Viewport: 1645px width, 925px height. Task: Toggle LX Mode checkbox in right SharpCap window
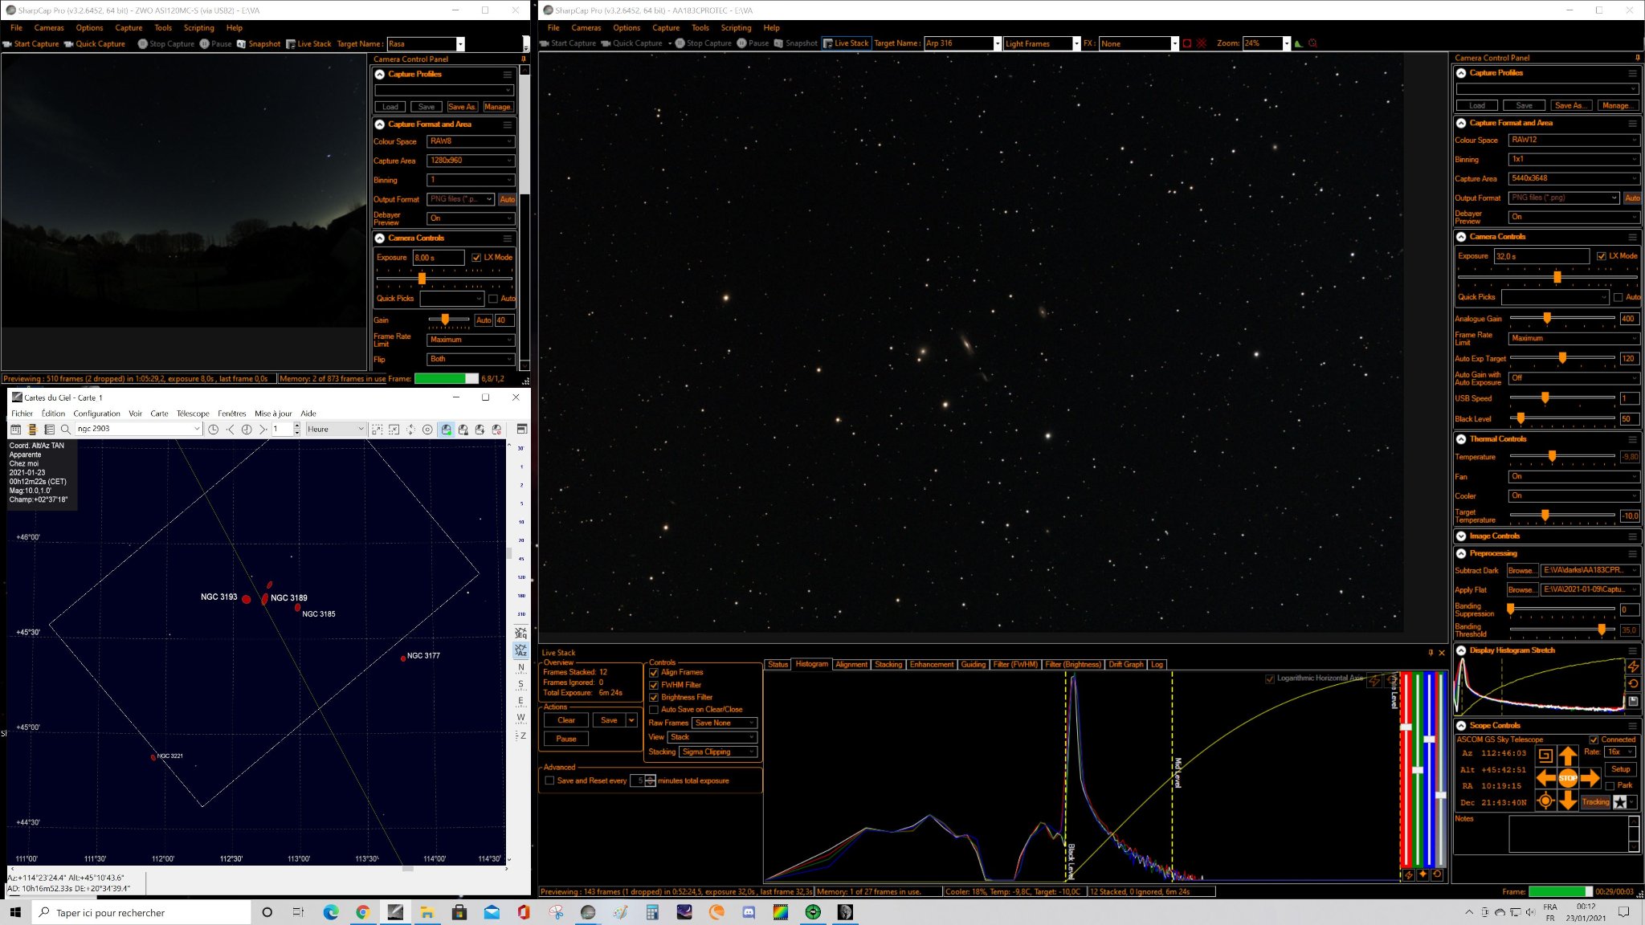[x=1602, y=256]
